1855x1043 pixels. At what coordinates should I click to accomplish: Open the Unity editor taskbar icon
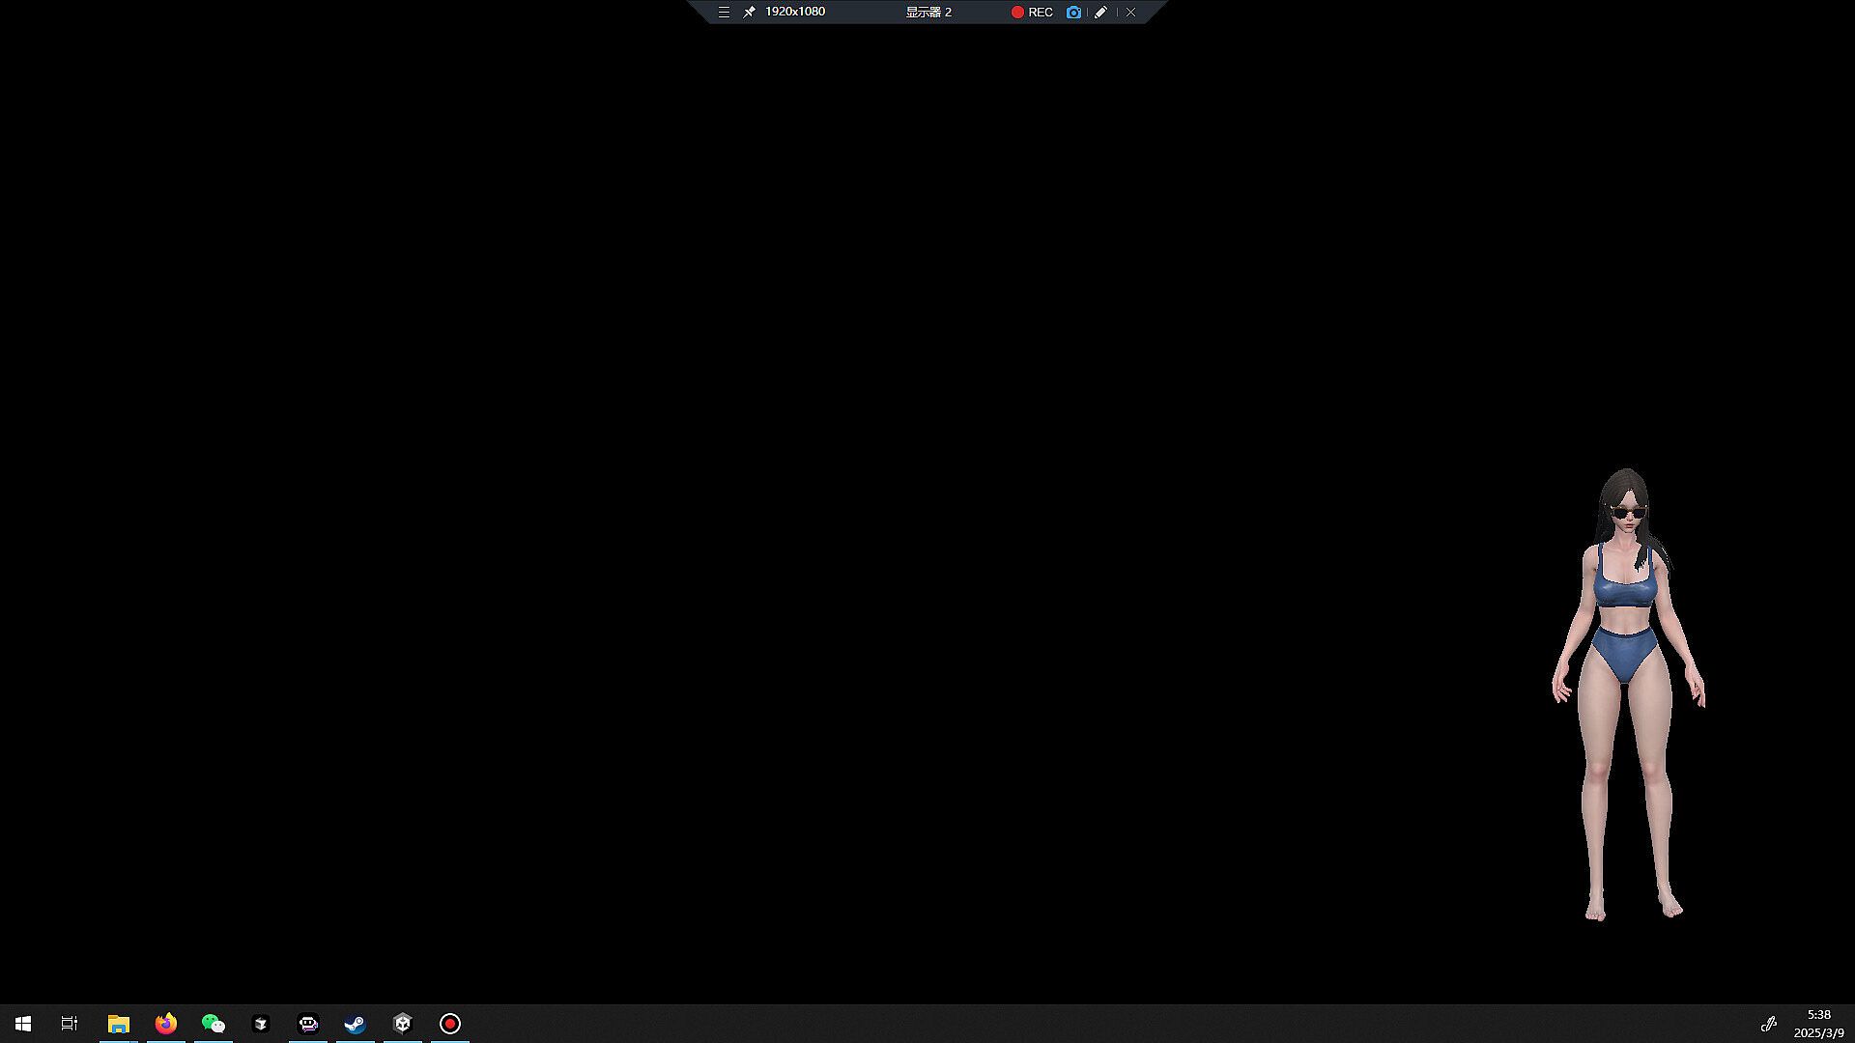click(403, 1024)
